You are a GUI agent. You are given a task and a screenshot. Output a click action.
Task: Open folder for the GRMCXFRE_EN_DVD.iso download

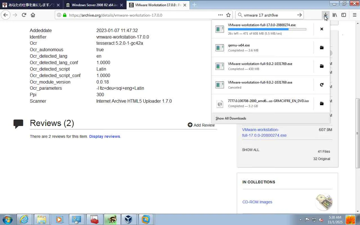(x=322, y=103)
